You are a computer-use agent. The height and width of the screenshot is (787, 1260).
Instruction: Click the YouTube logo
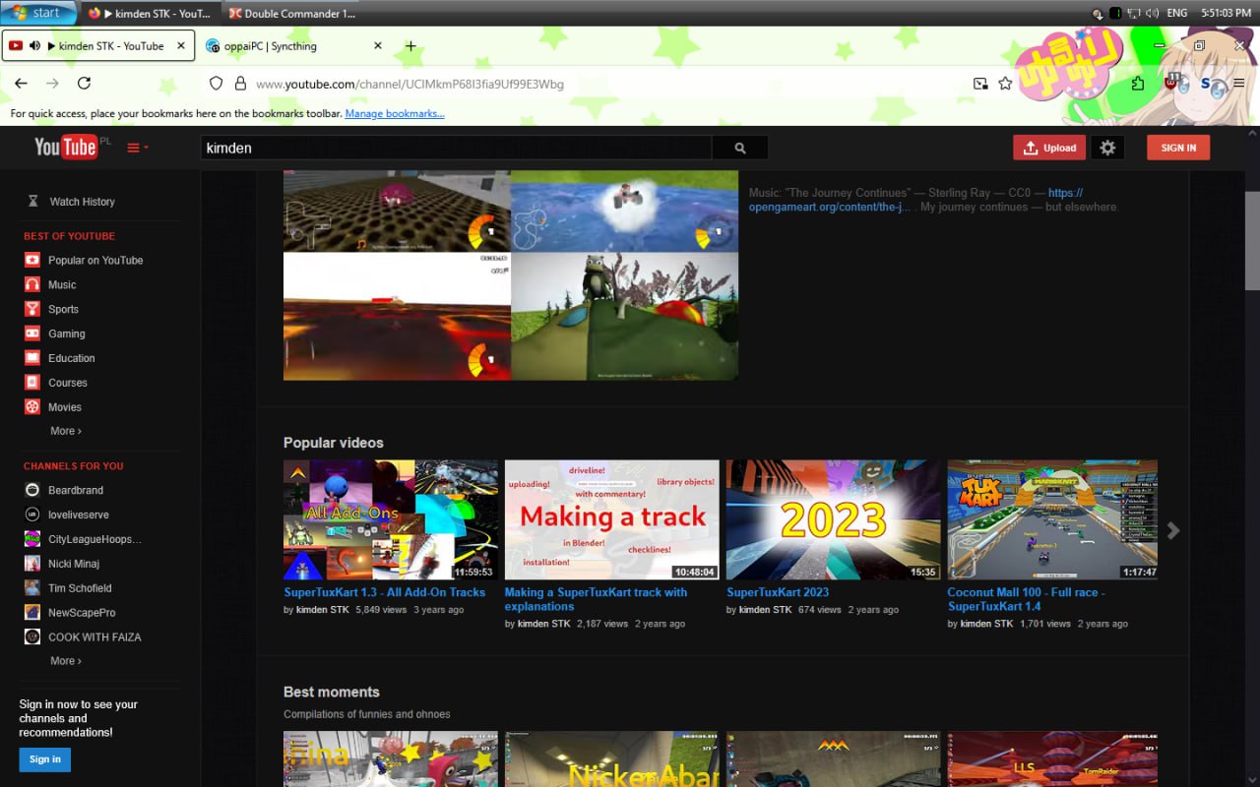66,148
